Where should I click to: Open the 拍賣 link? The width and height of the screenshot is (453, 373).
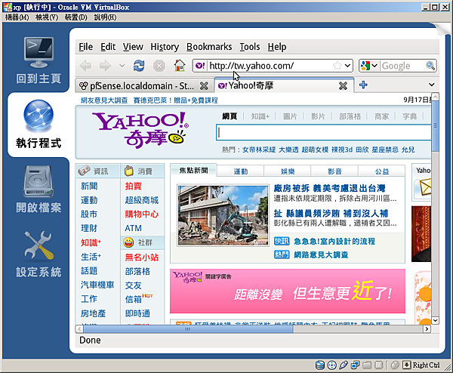pyautogui.click(x=133, y=186)
